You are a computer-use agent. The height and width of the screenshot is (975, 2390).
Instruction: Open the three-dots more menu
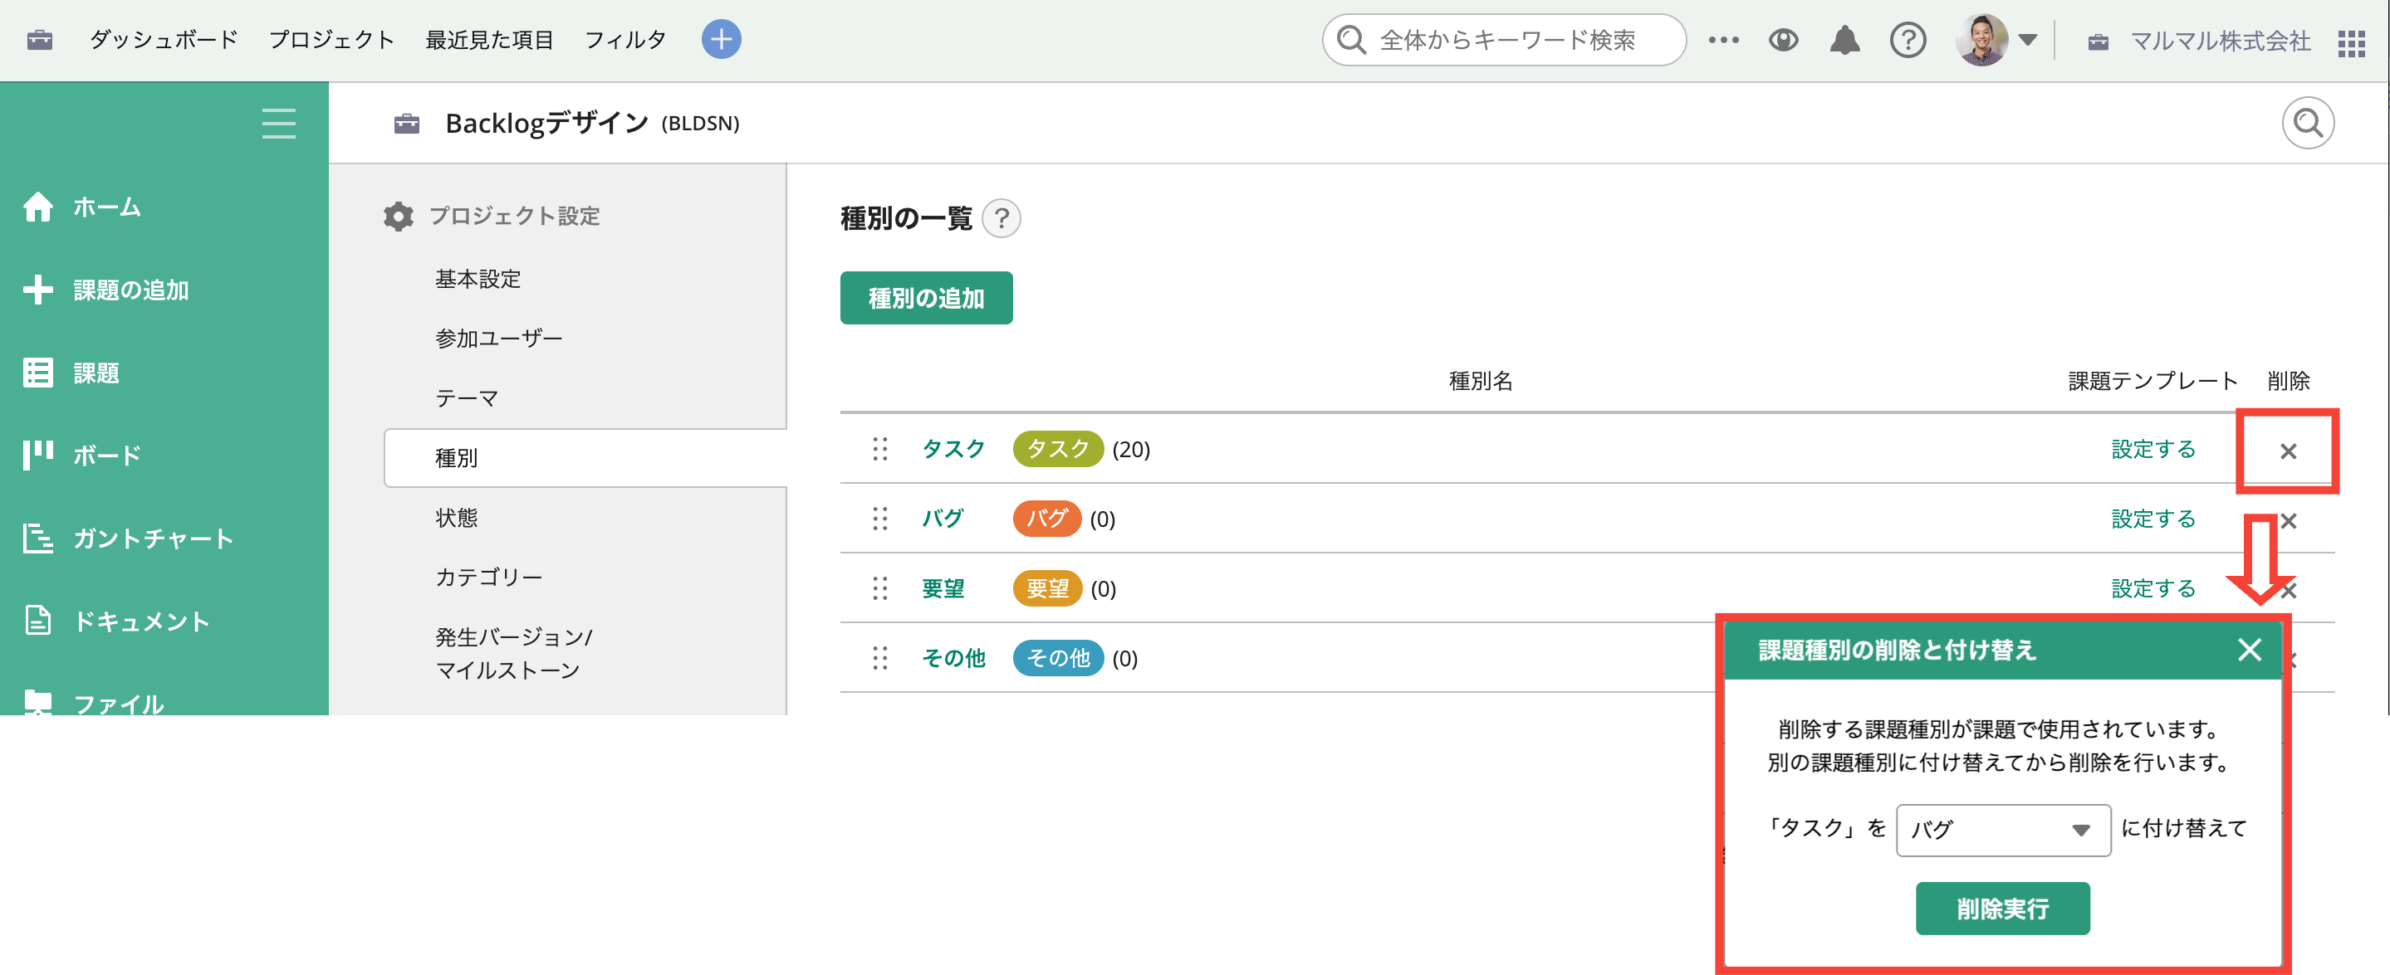pos(1723,40)
